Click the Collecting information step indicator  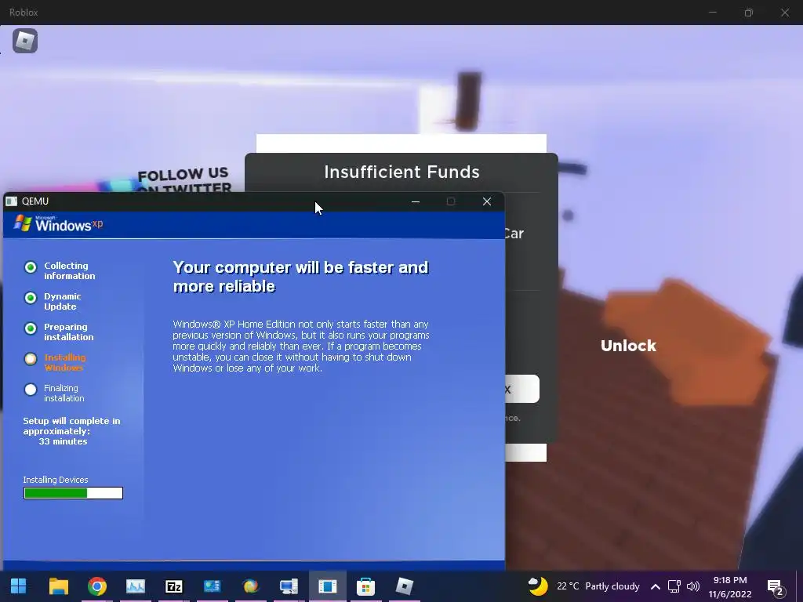click(31, 267)
